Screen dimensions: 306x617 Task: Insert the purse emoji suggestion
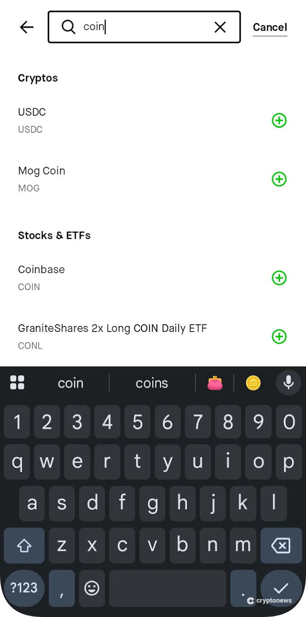(215, 382)
